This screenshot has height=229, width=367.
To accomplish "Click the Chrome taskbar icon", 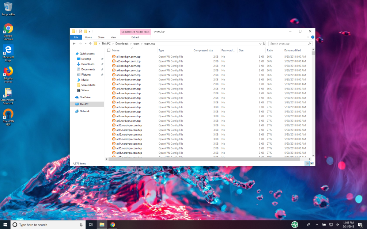I will (x=113, y=225).
